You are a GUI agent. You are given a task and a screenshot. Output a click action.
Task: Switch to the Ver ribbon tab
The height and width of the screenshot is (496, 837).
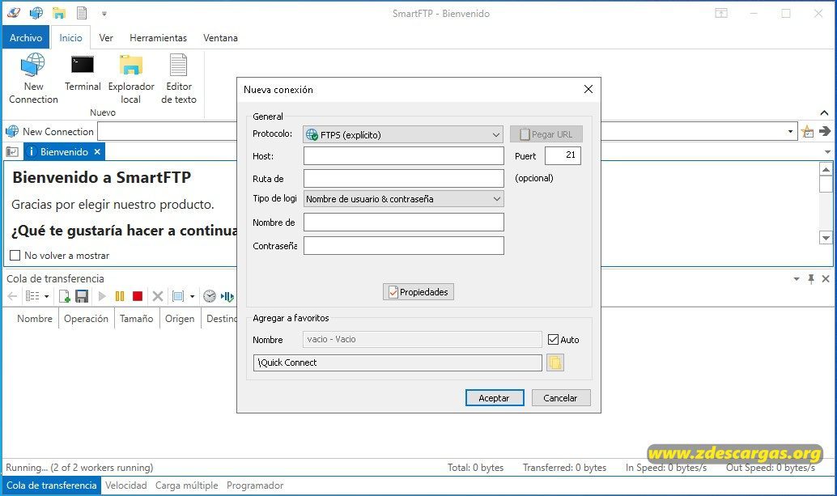click(106, 38)
